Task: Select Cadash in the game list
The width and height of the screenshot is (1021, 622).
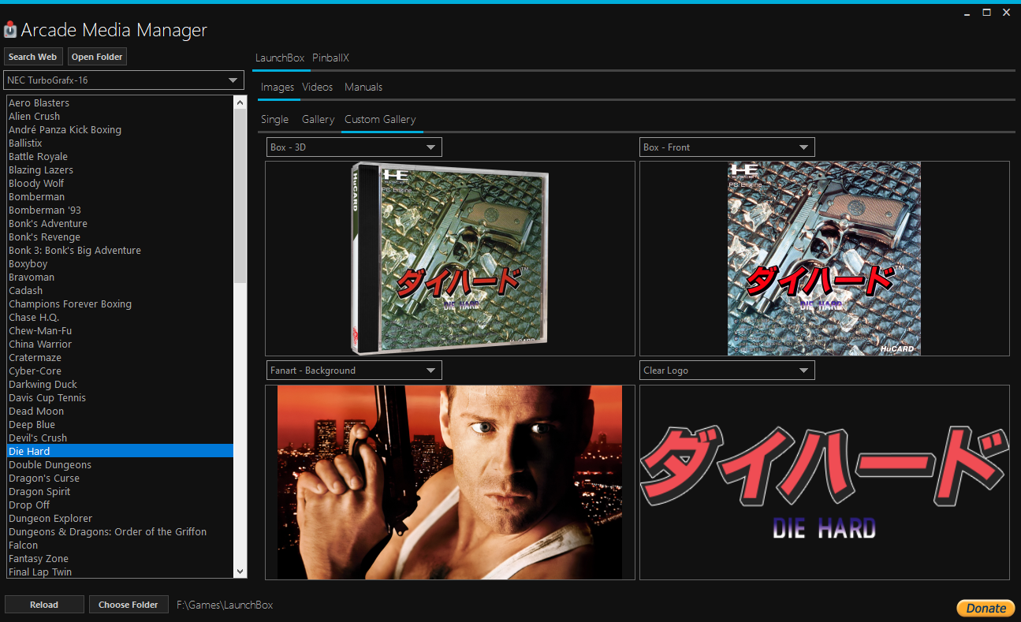Action: (x=120, y=291)
